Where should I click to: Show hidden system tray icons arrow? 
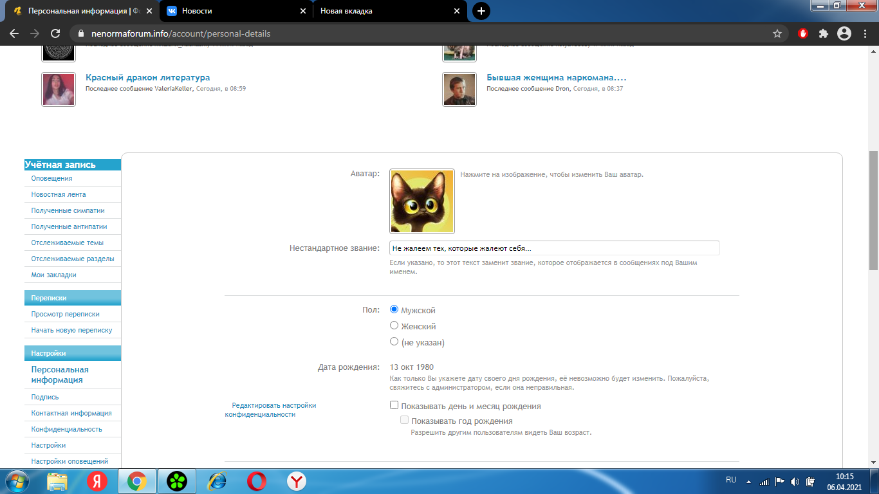coord(748,481)
